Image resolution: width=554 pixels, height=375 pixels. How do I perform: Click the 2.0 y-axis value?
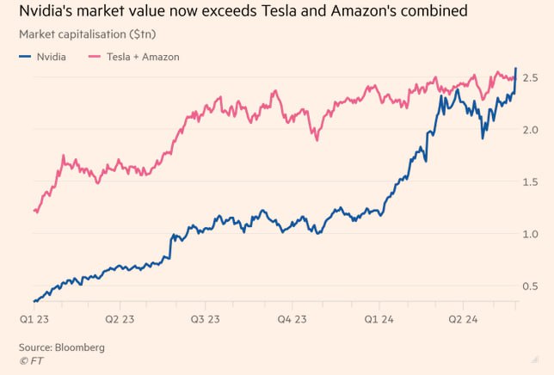(x=530, y=130)
